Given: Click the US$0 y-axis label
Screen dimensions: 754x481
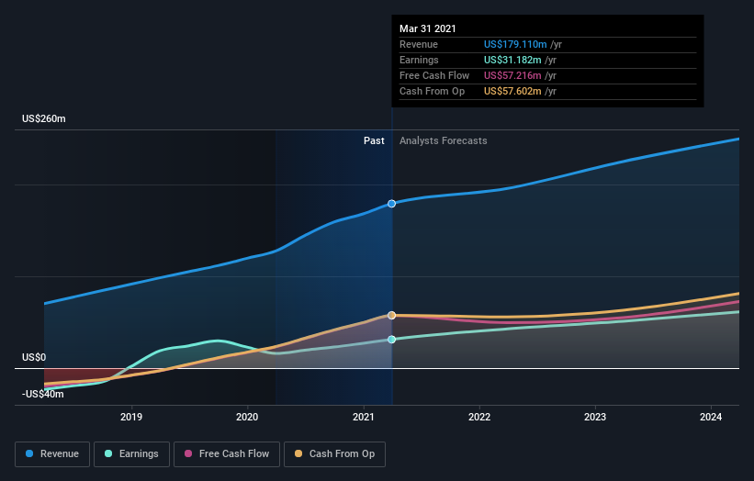Looking at the screenshot, I should 34,357.
